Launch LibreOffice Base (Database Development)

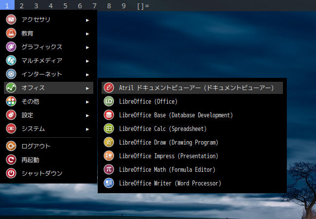click(x=192, y=115)
